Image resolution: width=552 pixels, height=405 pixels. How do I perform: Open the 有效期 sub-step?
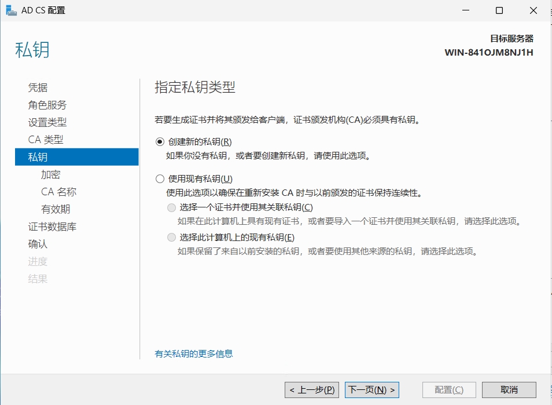[x=56, y=209]
